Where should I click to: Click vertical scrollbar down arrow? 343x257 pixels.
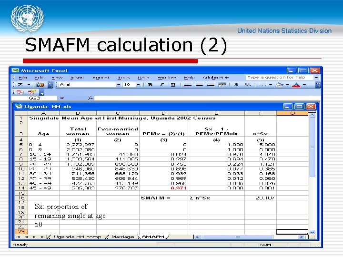pyautogui.click(x=312, y=232)
